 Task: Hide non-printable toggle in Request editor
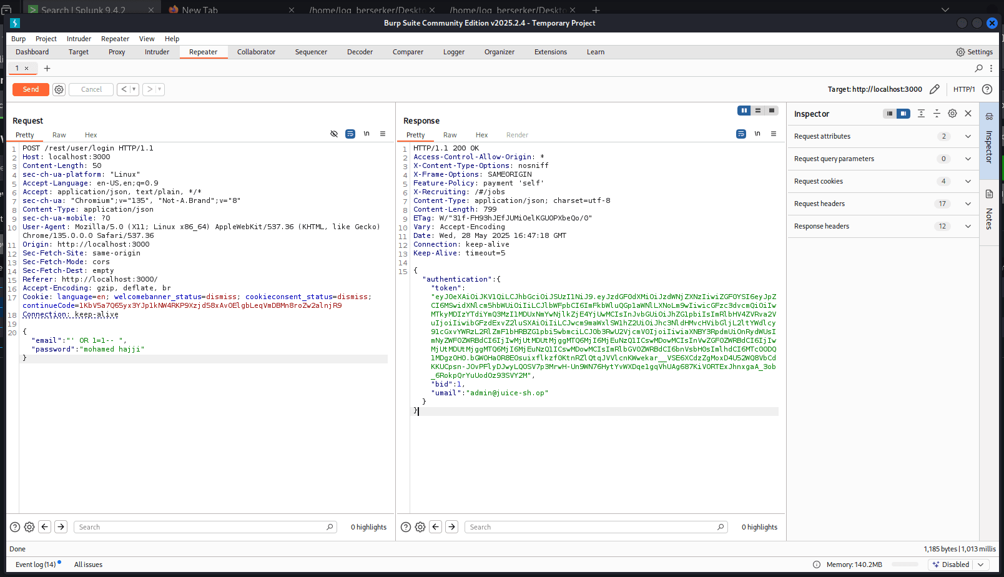(x=334, y=134)
